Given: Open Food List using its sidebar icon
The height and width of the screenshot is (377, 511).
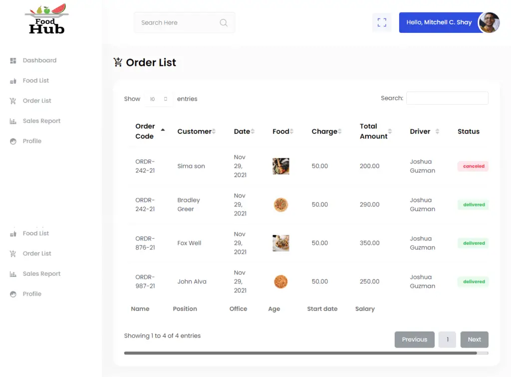Looking at the screenshot, I should [12, 80].
